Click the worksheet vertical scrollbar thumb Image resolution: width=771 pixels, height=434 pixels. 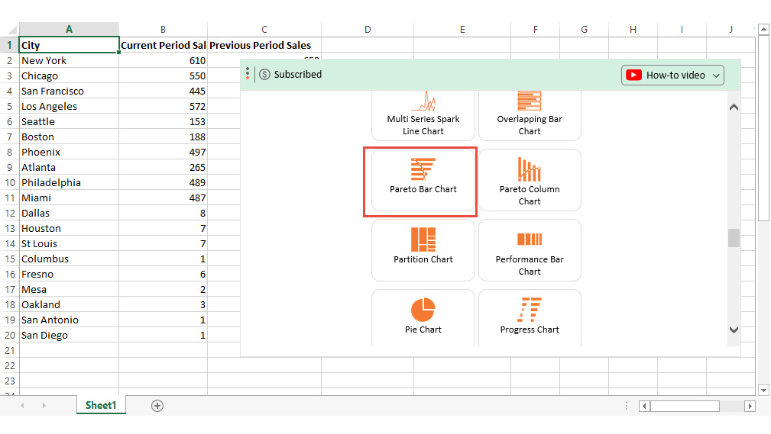[763, 127]
